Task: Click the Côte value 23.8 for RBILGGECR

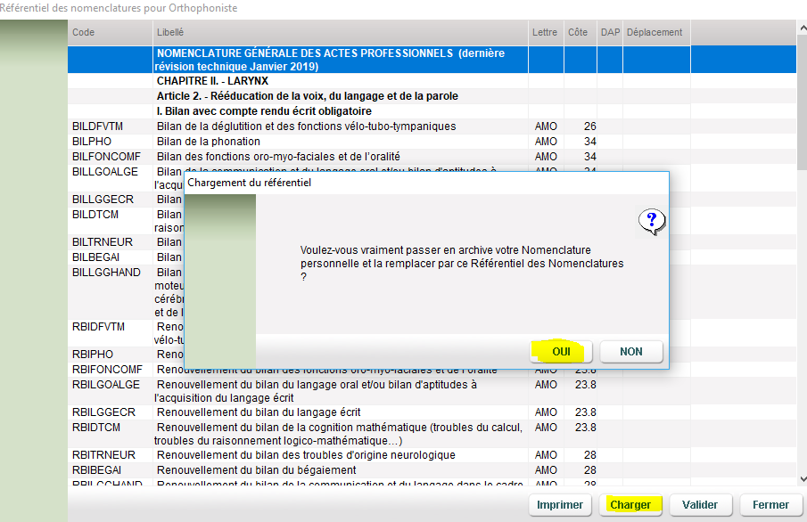Action: (x=586, y=412)
